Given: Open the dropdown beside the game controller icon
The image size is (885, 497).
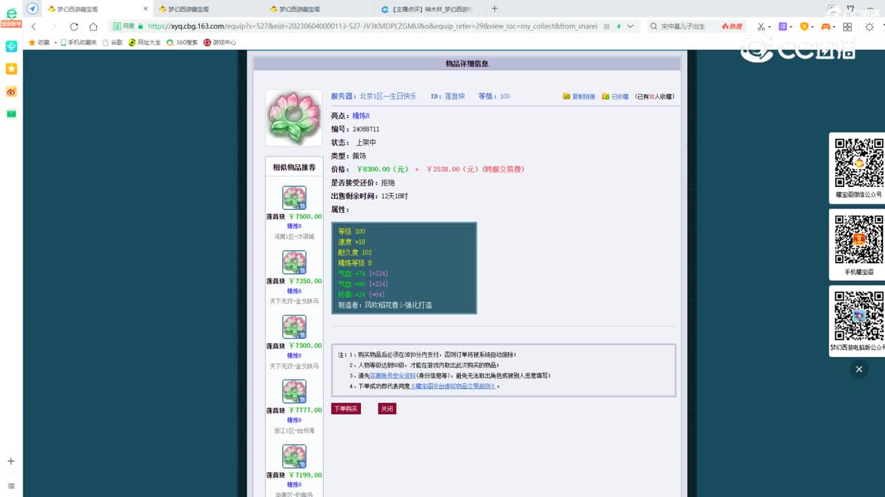Looking at the screenshot, I should pos(835,27).
